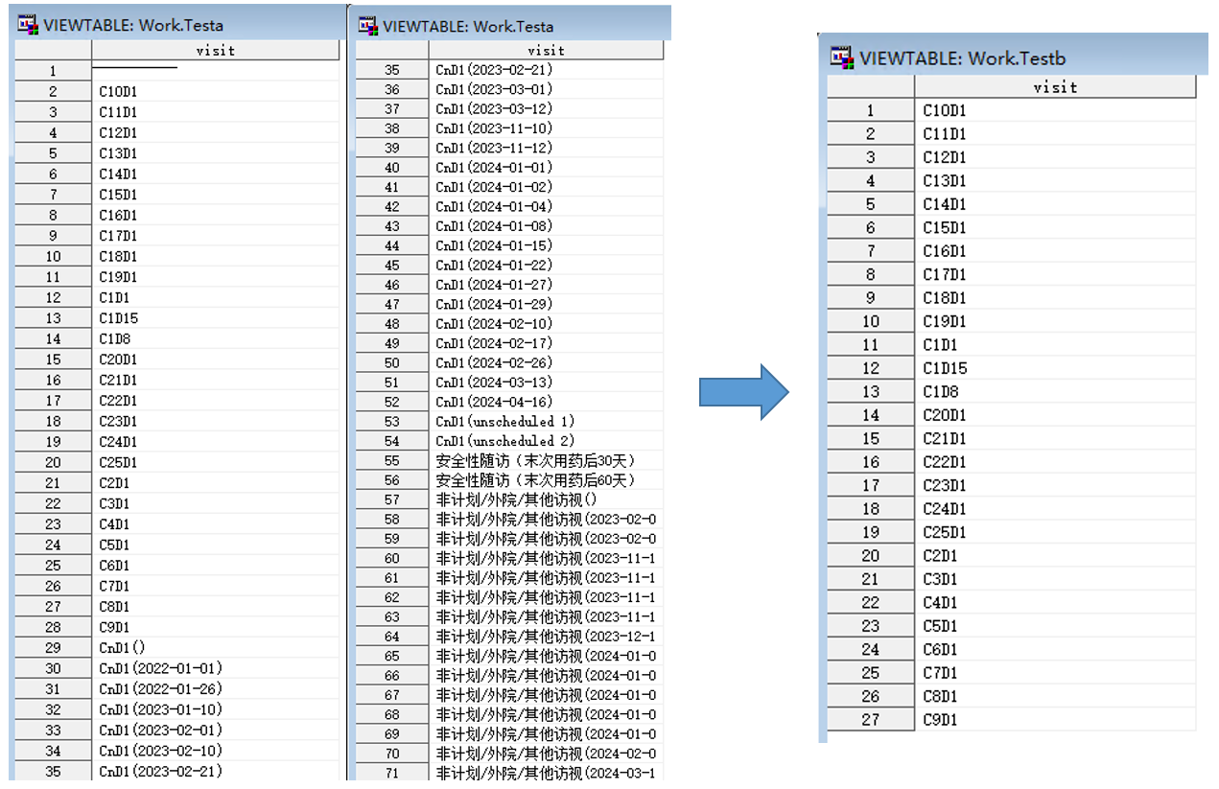Screen dimensions: 1219x789
Task: Click the C2D1 cell in Work.Testa
Action: click(x=216, y=483)
